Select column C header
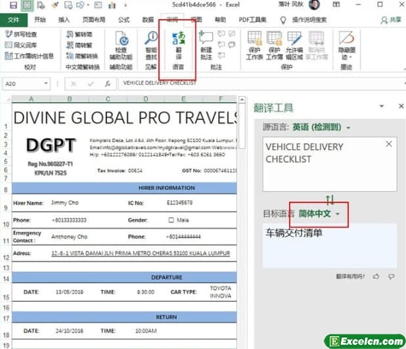This screenshot has width=406, height=349. [108, 99]
